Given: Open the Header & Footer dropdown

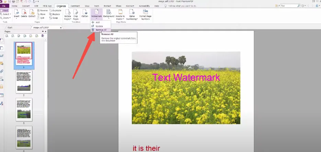Looking at the screenshot, I should pos(120,14).
